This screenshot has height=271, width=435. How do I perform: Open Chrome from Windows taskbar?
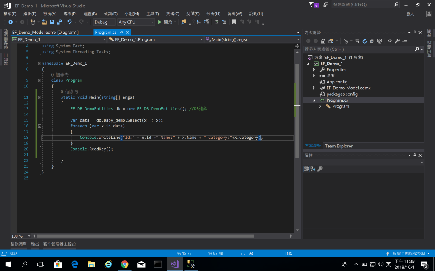click(124, 264)
